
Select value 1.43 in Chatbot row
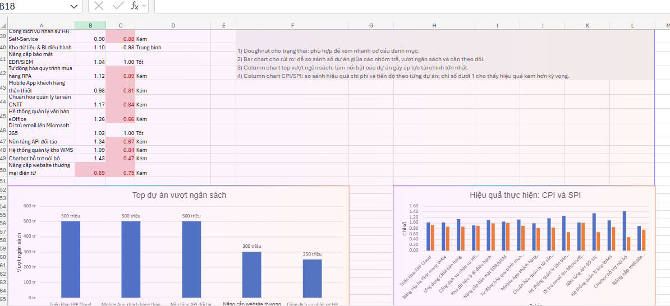pos(90,159)
